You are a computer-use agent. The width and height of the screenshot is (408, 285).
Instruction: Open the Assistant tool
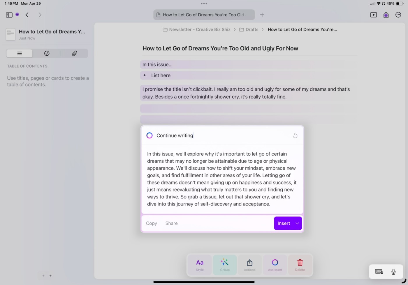pos(275,265)
